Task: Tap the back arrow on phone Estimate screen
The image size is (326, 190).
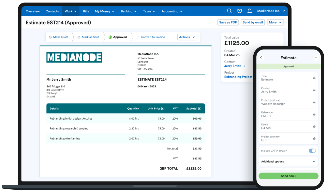Action: (x=261, y=58)
